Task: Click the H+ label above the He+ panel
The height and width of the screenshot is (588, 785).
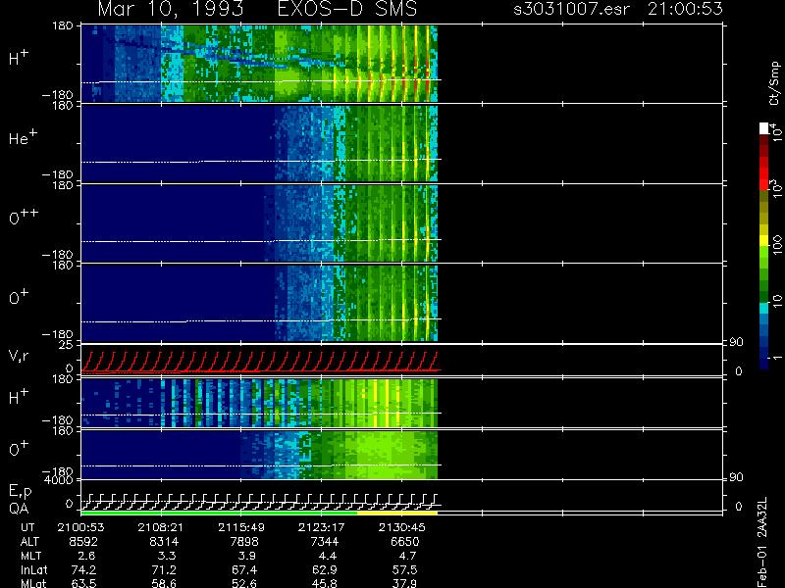Action: point(19,59)
